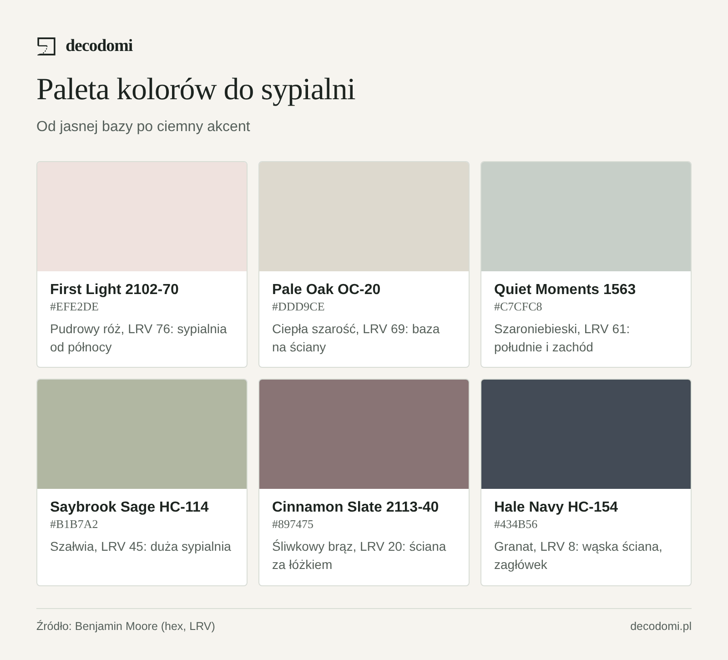Click hex code #897475
Viewport: 728px width, 660px height.
[293, 524]
